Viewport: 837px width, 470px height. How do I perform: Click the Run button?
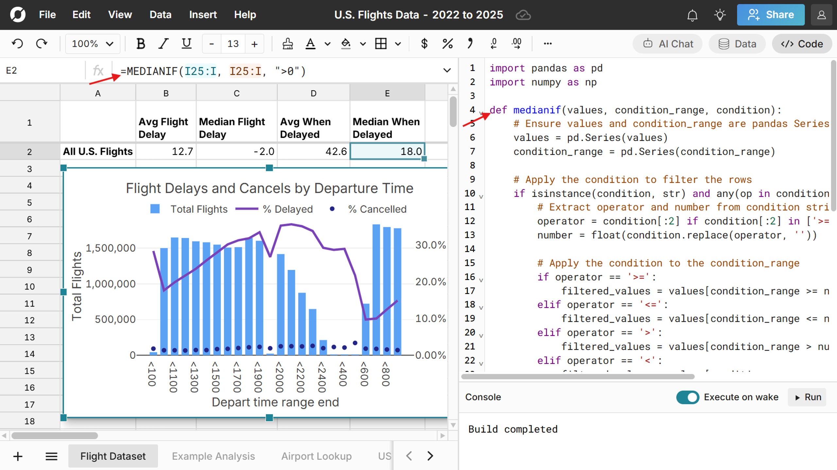pyautogui.click(x=808, y=397)
